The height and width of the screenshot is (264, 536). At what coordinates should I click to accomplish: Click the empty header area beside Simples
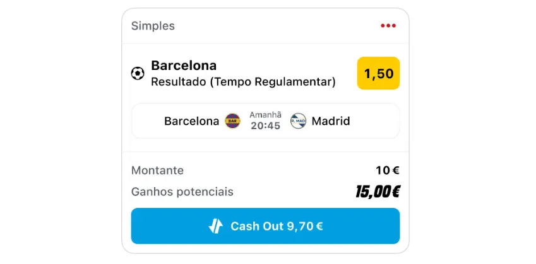click(x=271, y=26)
